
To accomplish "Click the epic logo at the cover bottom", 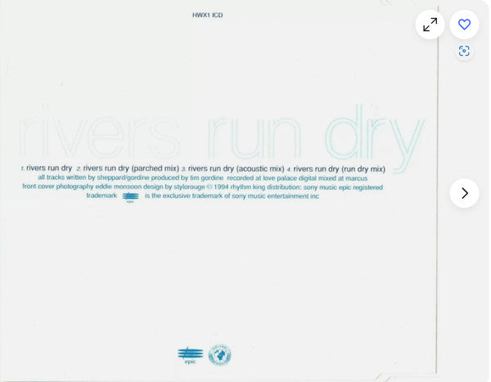I will [191, 355].
